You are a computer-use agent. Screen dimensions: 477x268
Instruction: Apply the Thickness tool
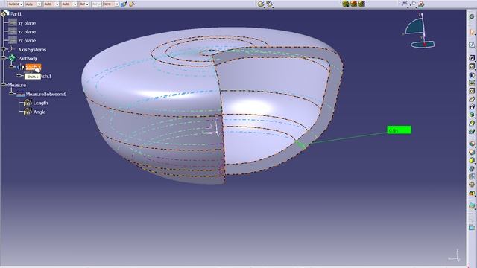[472, 176]
